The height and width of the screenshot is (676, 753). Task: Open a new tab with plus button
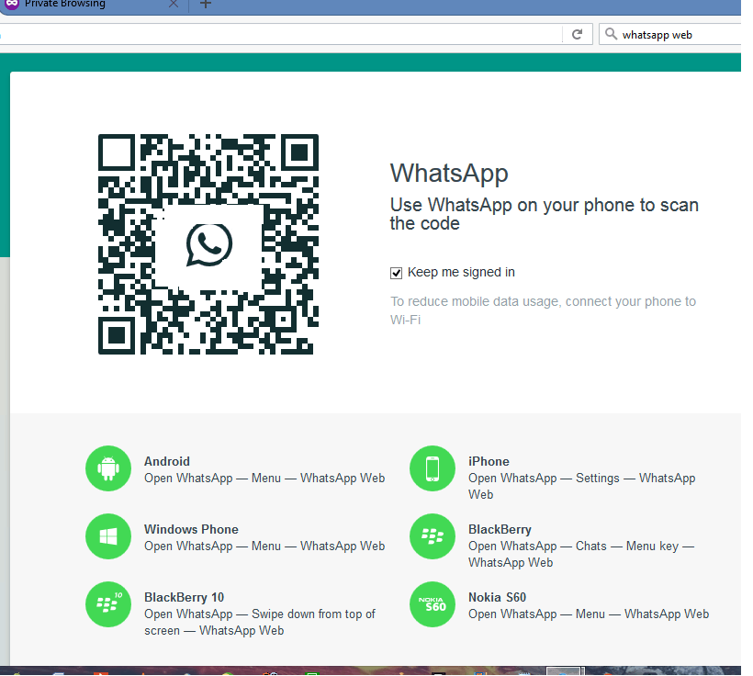(x=206, y=5)
